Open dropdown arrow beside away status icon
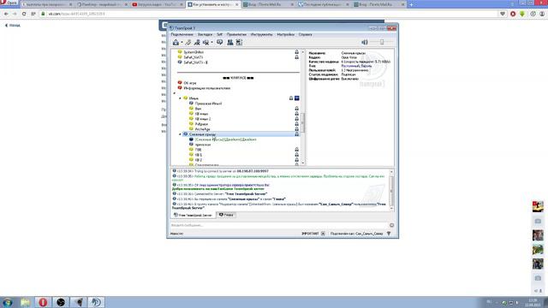The image size is (548, 308). 211,43
